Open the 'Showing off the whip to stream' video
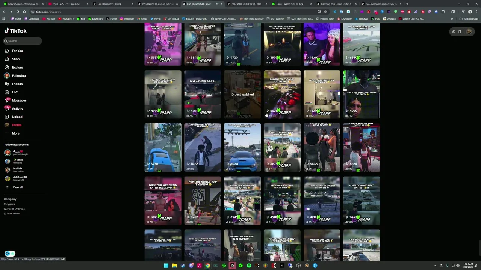 [282, 94]
